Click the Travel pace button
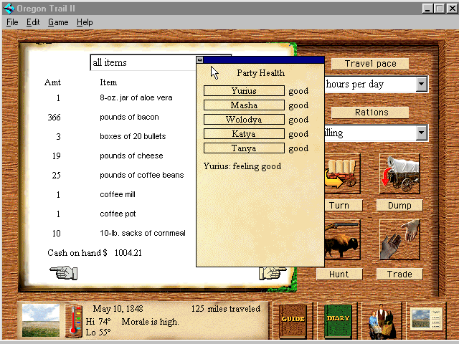The image size is (459, 344). coord(370,64)
